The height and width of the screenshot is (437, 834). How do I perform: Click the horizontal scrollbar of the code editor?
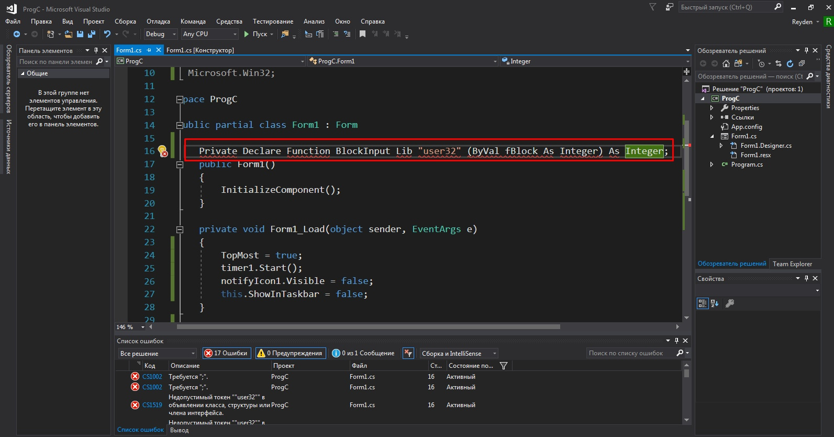click(368, 327)
